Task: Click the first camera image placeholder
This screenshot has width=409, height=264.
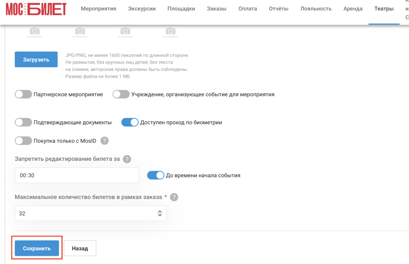Action: tap(35, 32)
